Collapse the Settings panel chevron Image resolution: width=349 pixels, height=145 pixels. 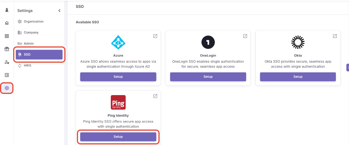[x=59, y=11]
